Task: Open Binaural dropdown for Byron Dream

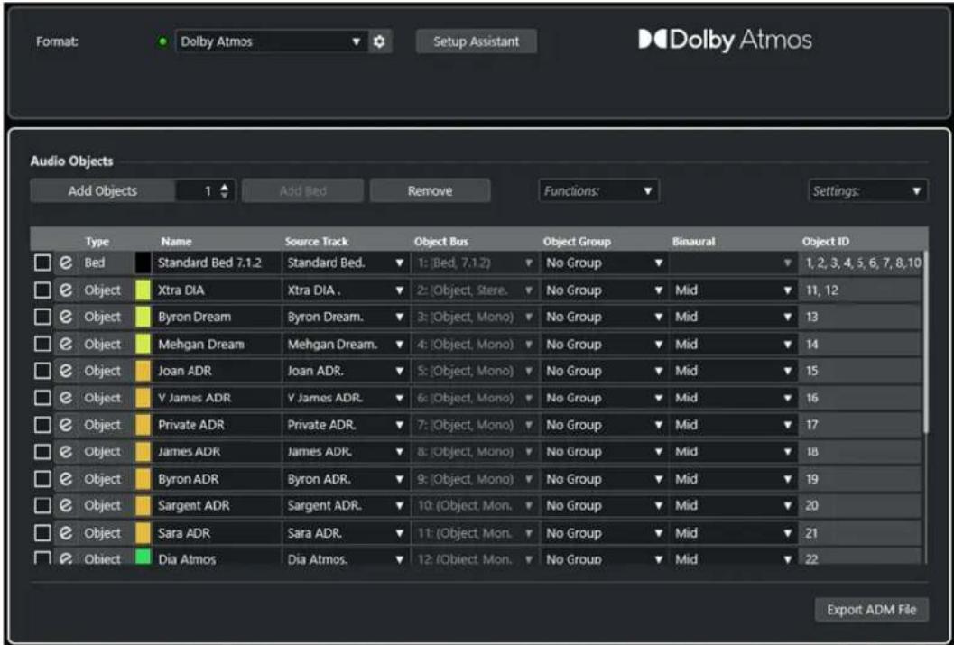Action: (x=734, y=317)
